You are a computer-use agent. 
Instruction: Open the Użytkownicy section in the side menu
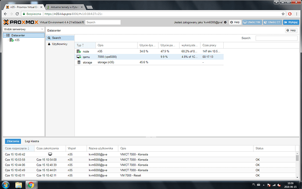[x=59, y=44]
